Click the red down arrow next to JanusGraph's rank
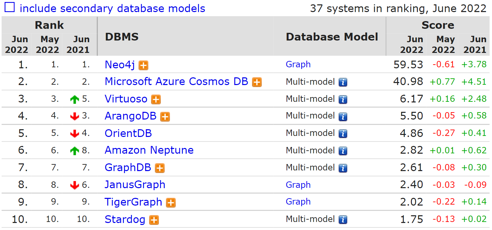The width and height of the screenshot is (492, 230). pos(74,184)
